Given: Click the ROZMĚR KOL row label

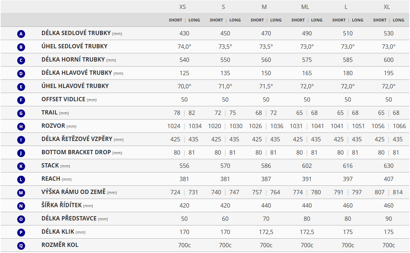Looking at the screenshot, I should click(x=60, y=245).
